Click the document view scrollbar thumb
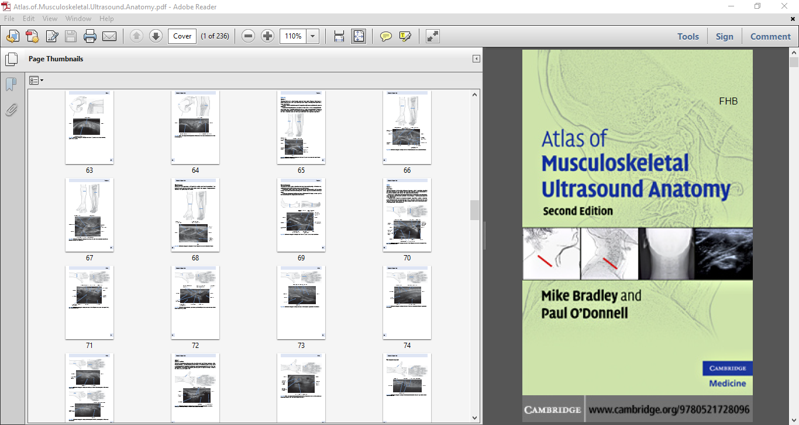Viewport: 799px width, 425px height. (794, 63)
